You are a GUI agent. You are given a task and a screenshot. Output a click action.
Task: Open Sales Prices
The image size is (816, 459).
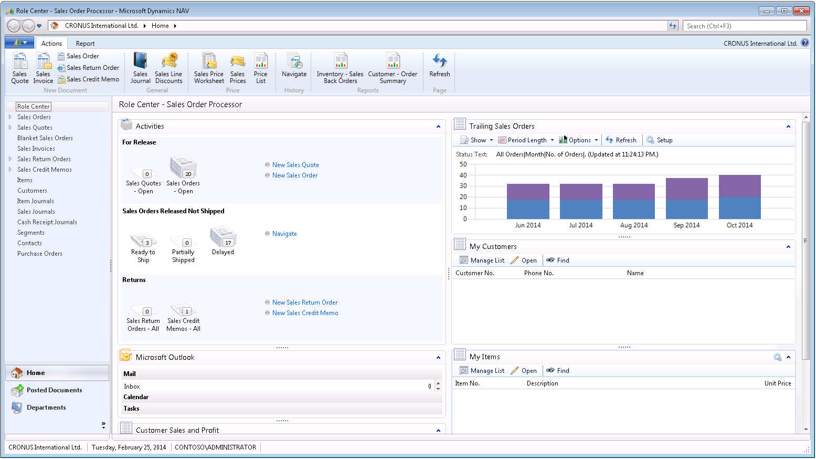click(x=238, y=68)
